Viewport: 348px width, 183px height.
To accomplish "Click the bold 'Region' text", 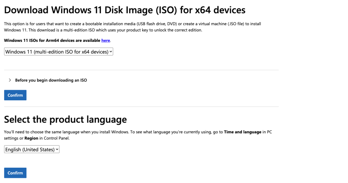I will 31,138.
